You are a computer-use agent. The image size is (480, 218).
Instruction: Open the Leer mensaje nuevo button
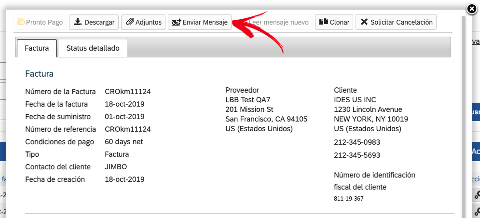274,22
